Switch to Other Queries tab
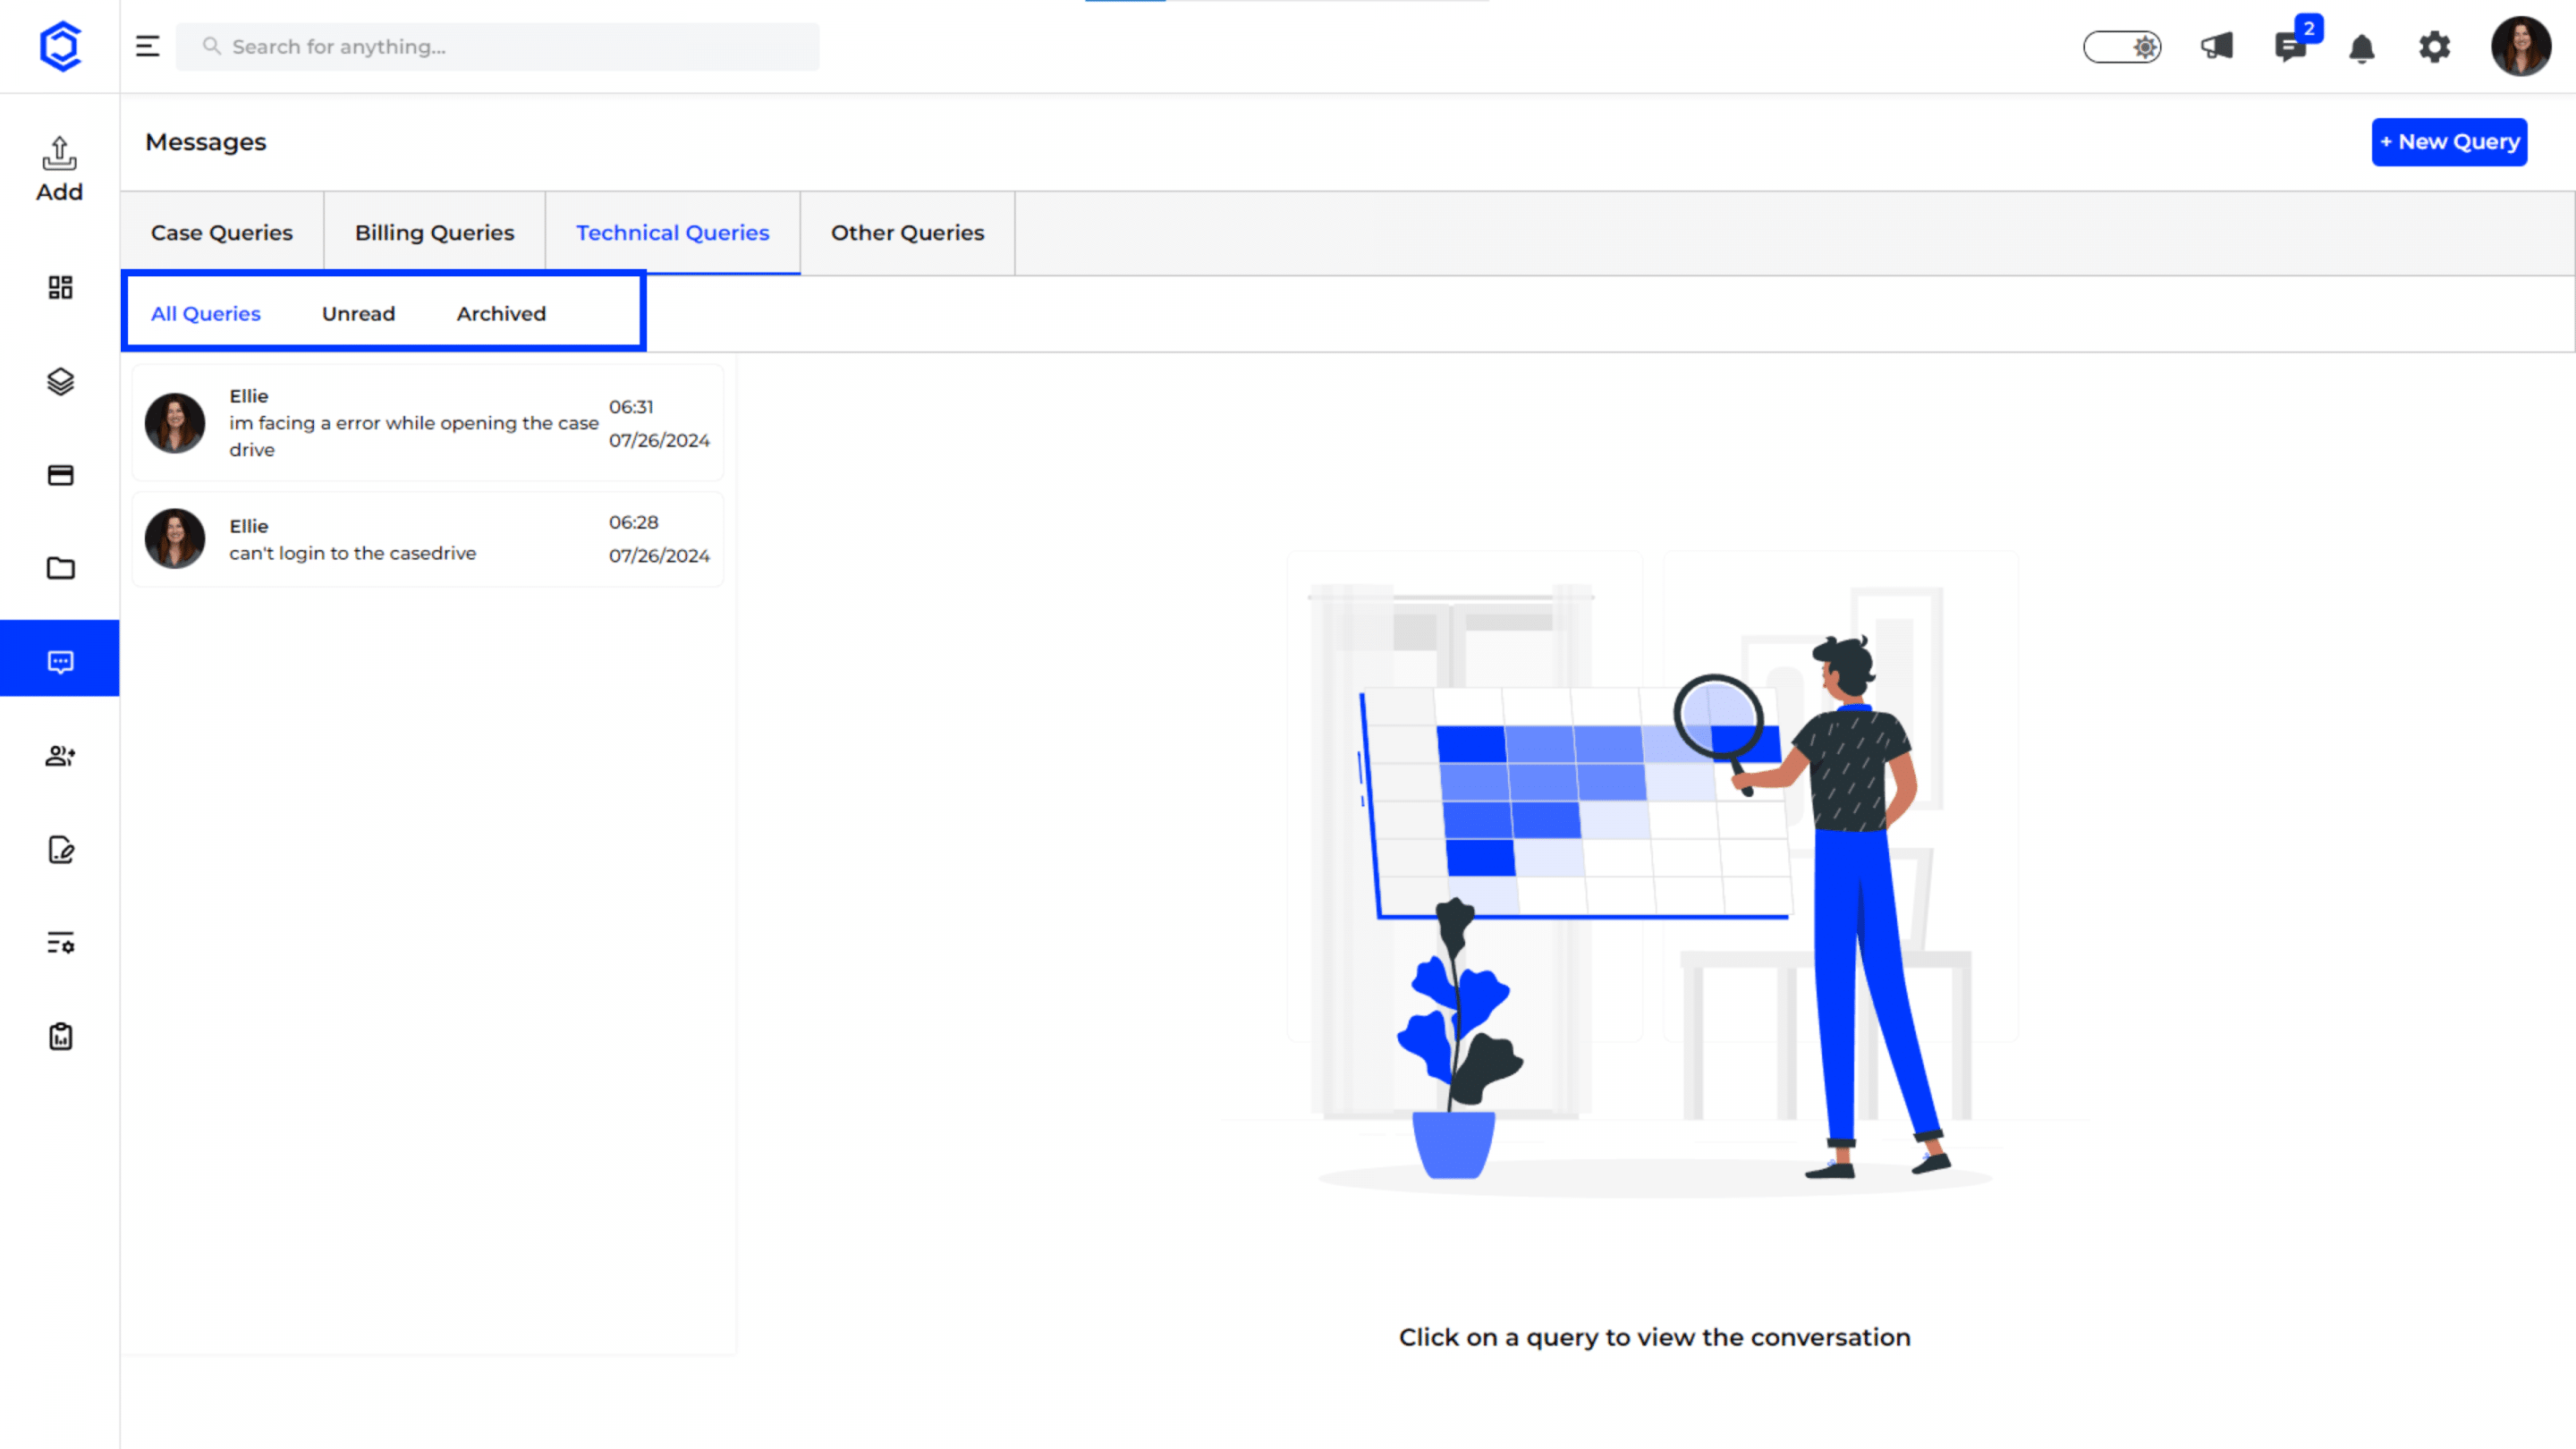The image size is (2576, 1449). (907, 233)
